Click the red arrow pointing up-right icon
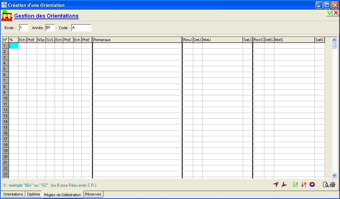 (276, 185)
